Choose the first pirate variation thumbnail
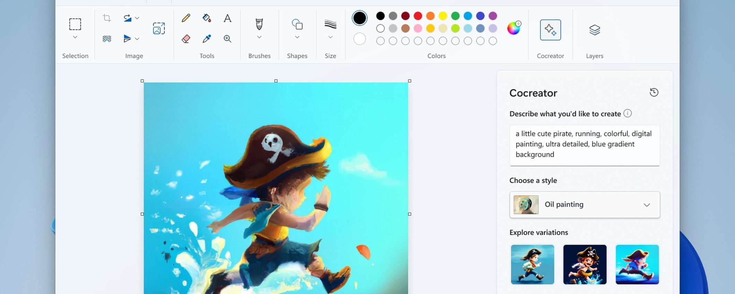 (533, 265)
